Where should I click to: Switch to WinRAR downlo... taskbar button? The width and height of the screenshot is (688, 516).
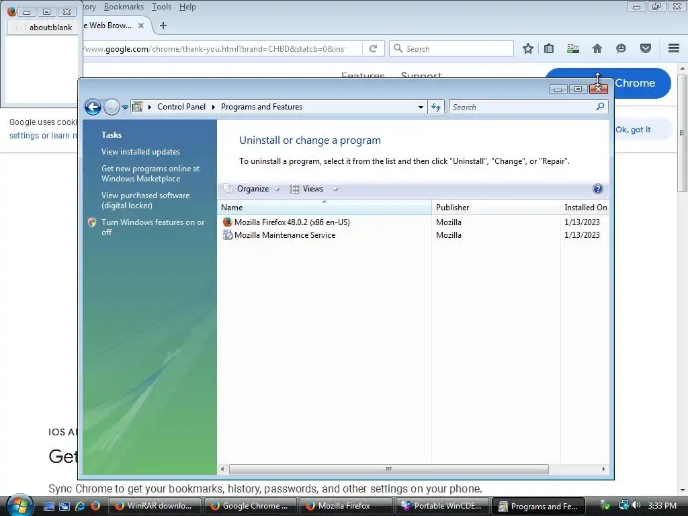155,506
